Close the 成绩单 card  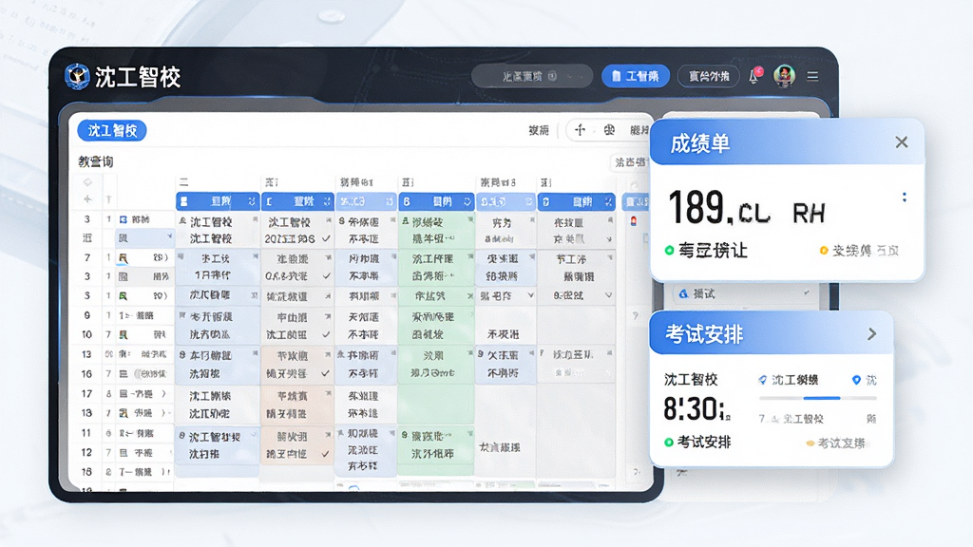[x=902, y=142]
